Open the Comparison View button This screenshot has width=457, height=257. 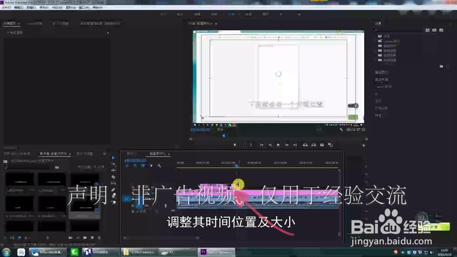(x=330, y=145)
